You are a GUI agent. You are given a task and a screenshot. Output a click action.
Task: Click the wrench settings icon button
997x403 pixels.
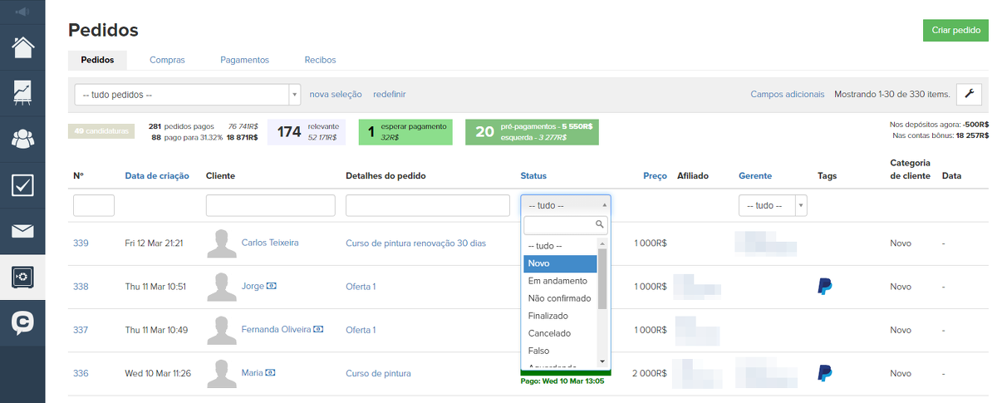[x=969, y=94]
